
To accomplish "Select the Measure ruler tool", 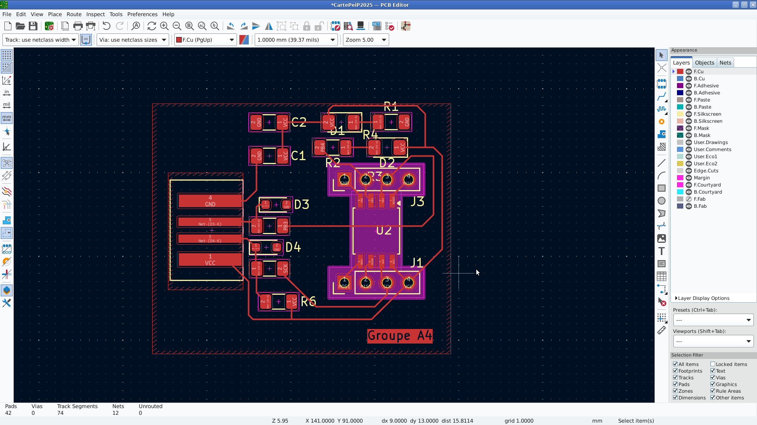I will coord(662,331).
